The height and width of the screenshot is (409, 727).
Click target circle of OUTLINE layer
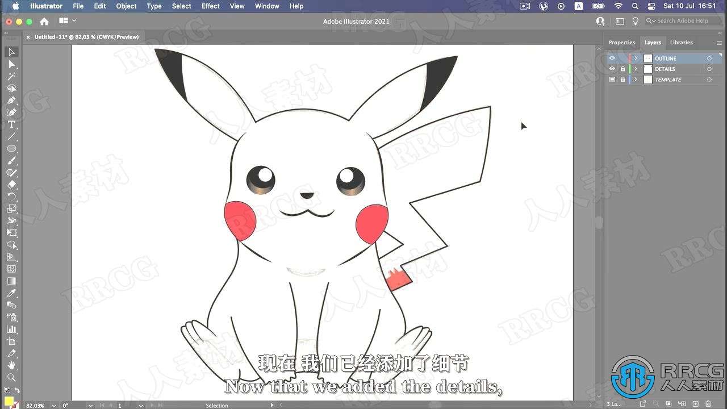(709, 59)
